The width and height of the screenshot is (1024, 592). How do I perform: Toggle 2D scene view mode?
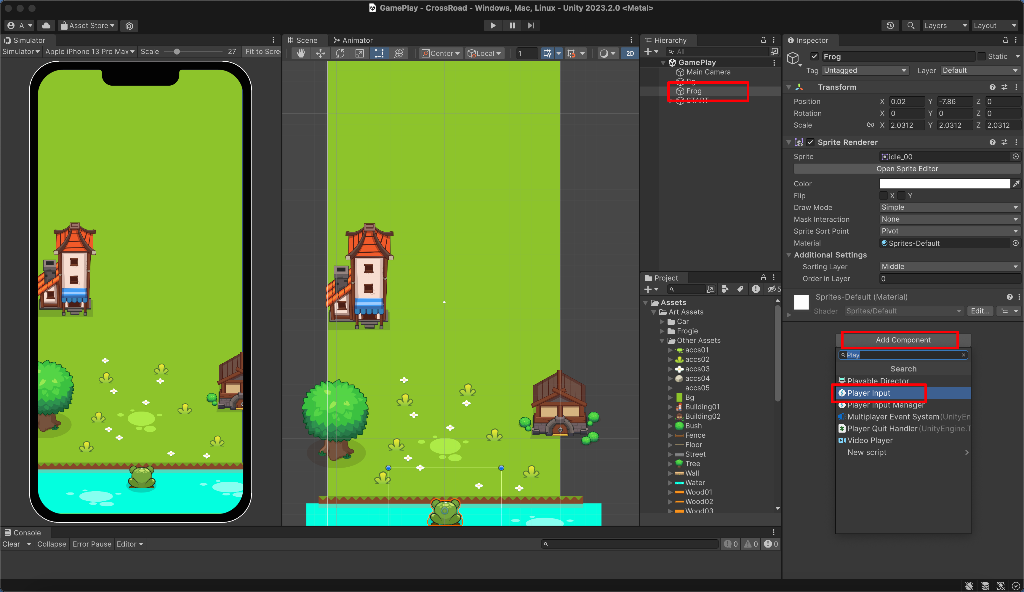(630, 53)
